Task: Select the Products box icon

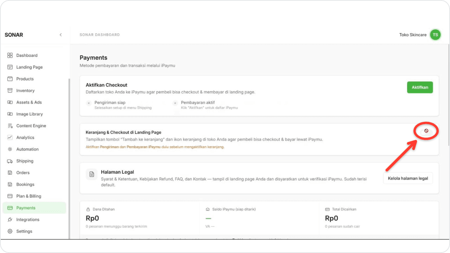Action: point(10,79)
